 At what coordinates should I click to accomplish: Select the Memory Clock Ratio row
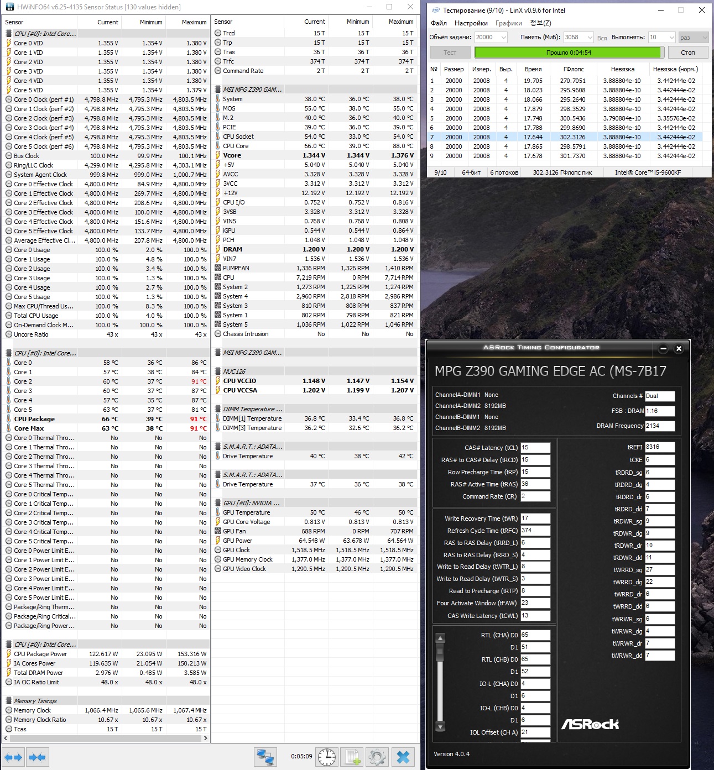coord(106,720)
